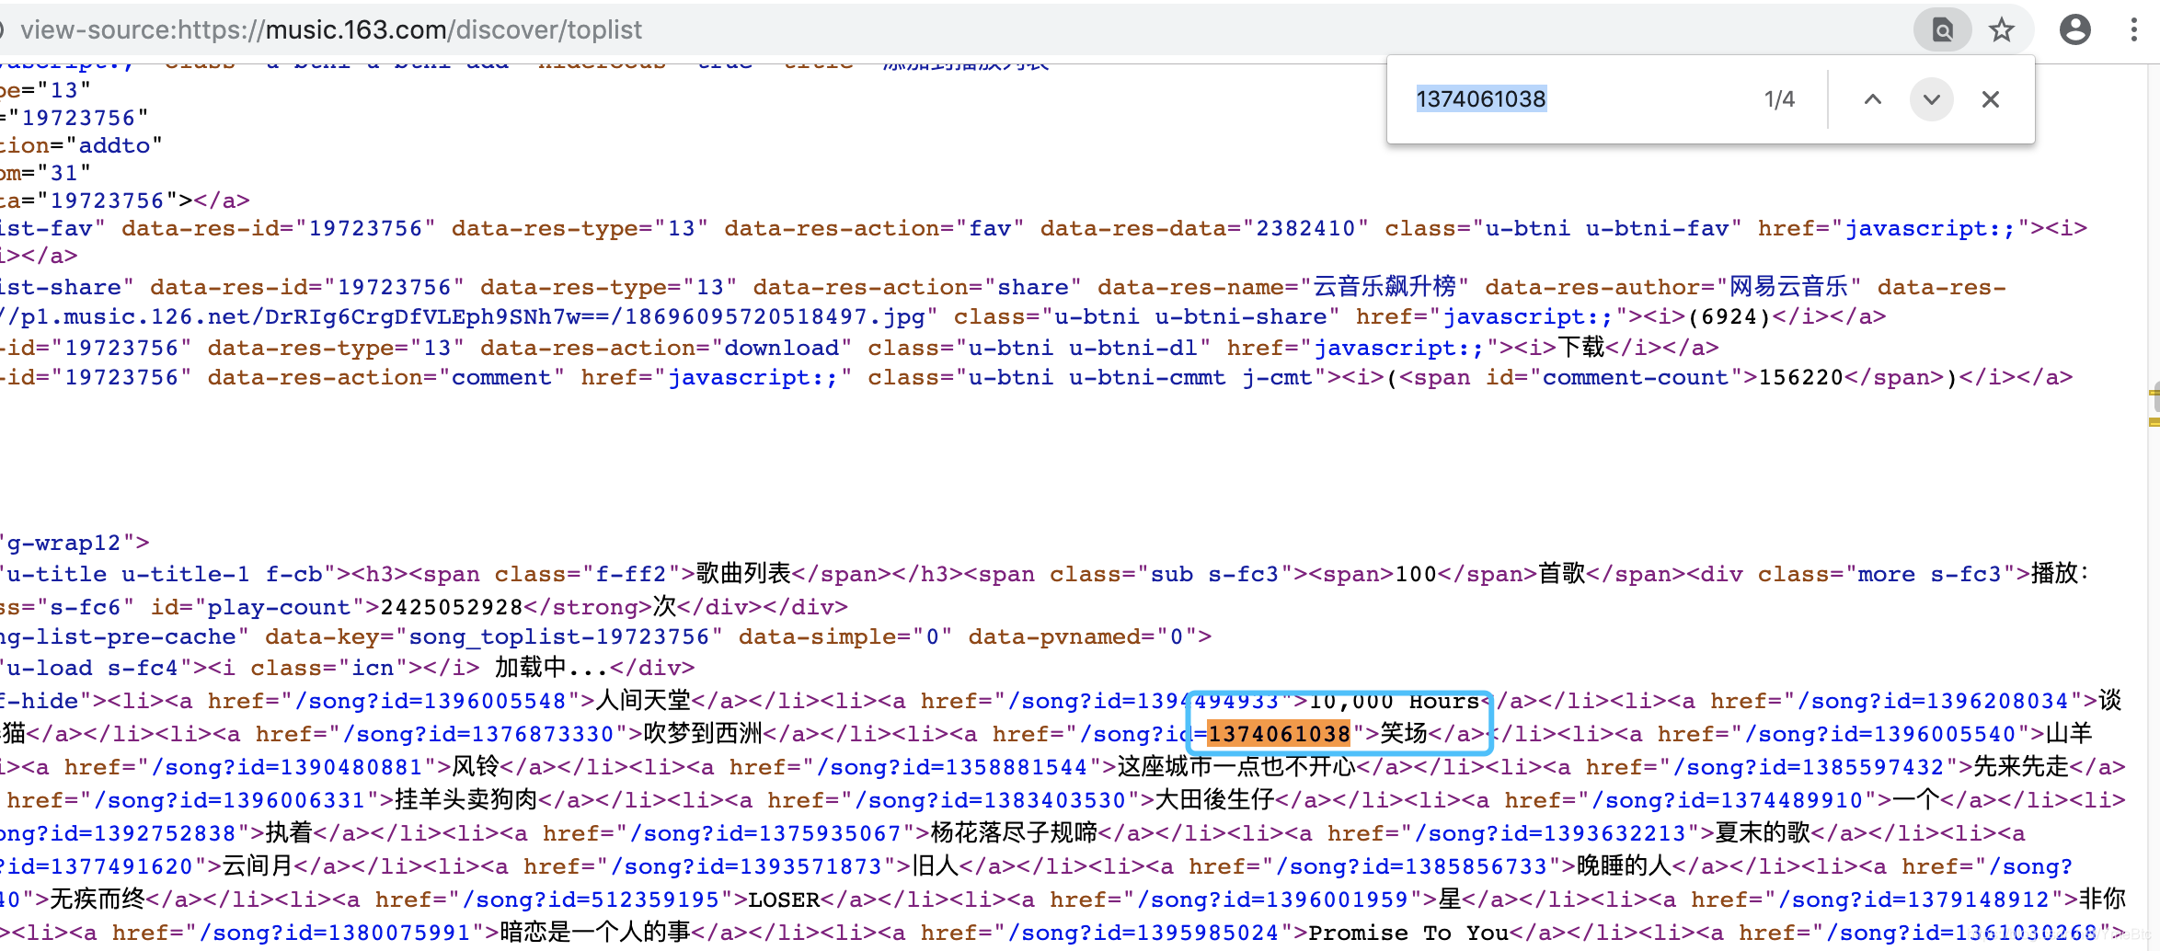2160x951 pixels.
Task: Click the text 人间天堂
Action: click(643, 701)
